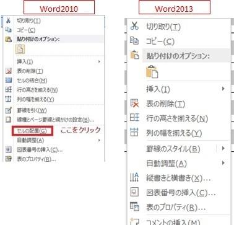
Task: Choose 列の幅を揃える(Y) in Word2010 menu
Action: click(35, 99)
